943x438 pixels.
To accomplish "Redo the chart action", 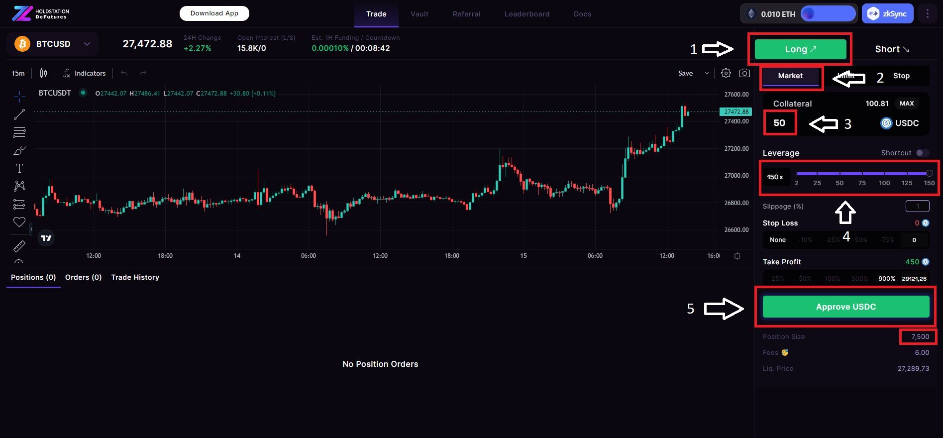I will click(x=143, y=73).
